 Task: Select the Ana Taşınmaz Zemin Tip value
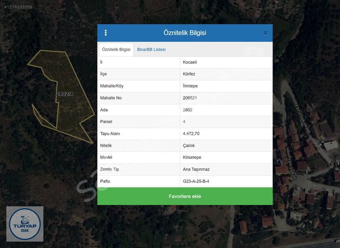196,169
